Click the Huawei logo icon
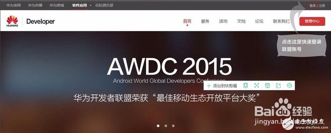The width and height of the screenshot is (331, 133). pos(12,21)
